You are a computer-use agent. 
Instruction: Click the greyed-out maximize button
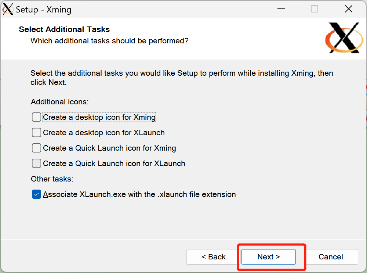tap(315, 9)
